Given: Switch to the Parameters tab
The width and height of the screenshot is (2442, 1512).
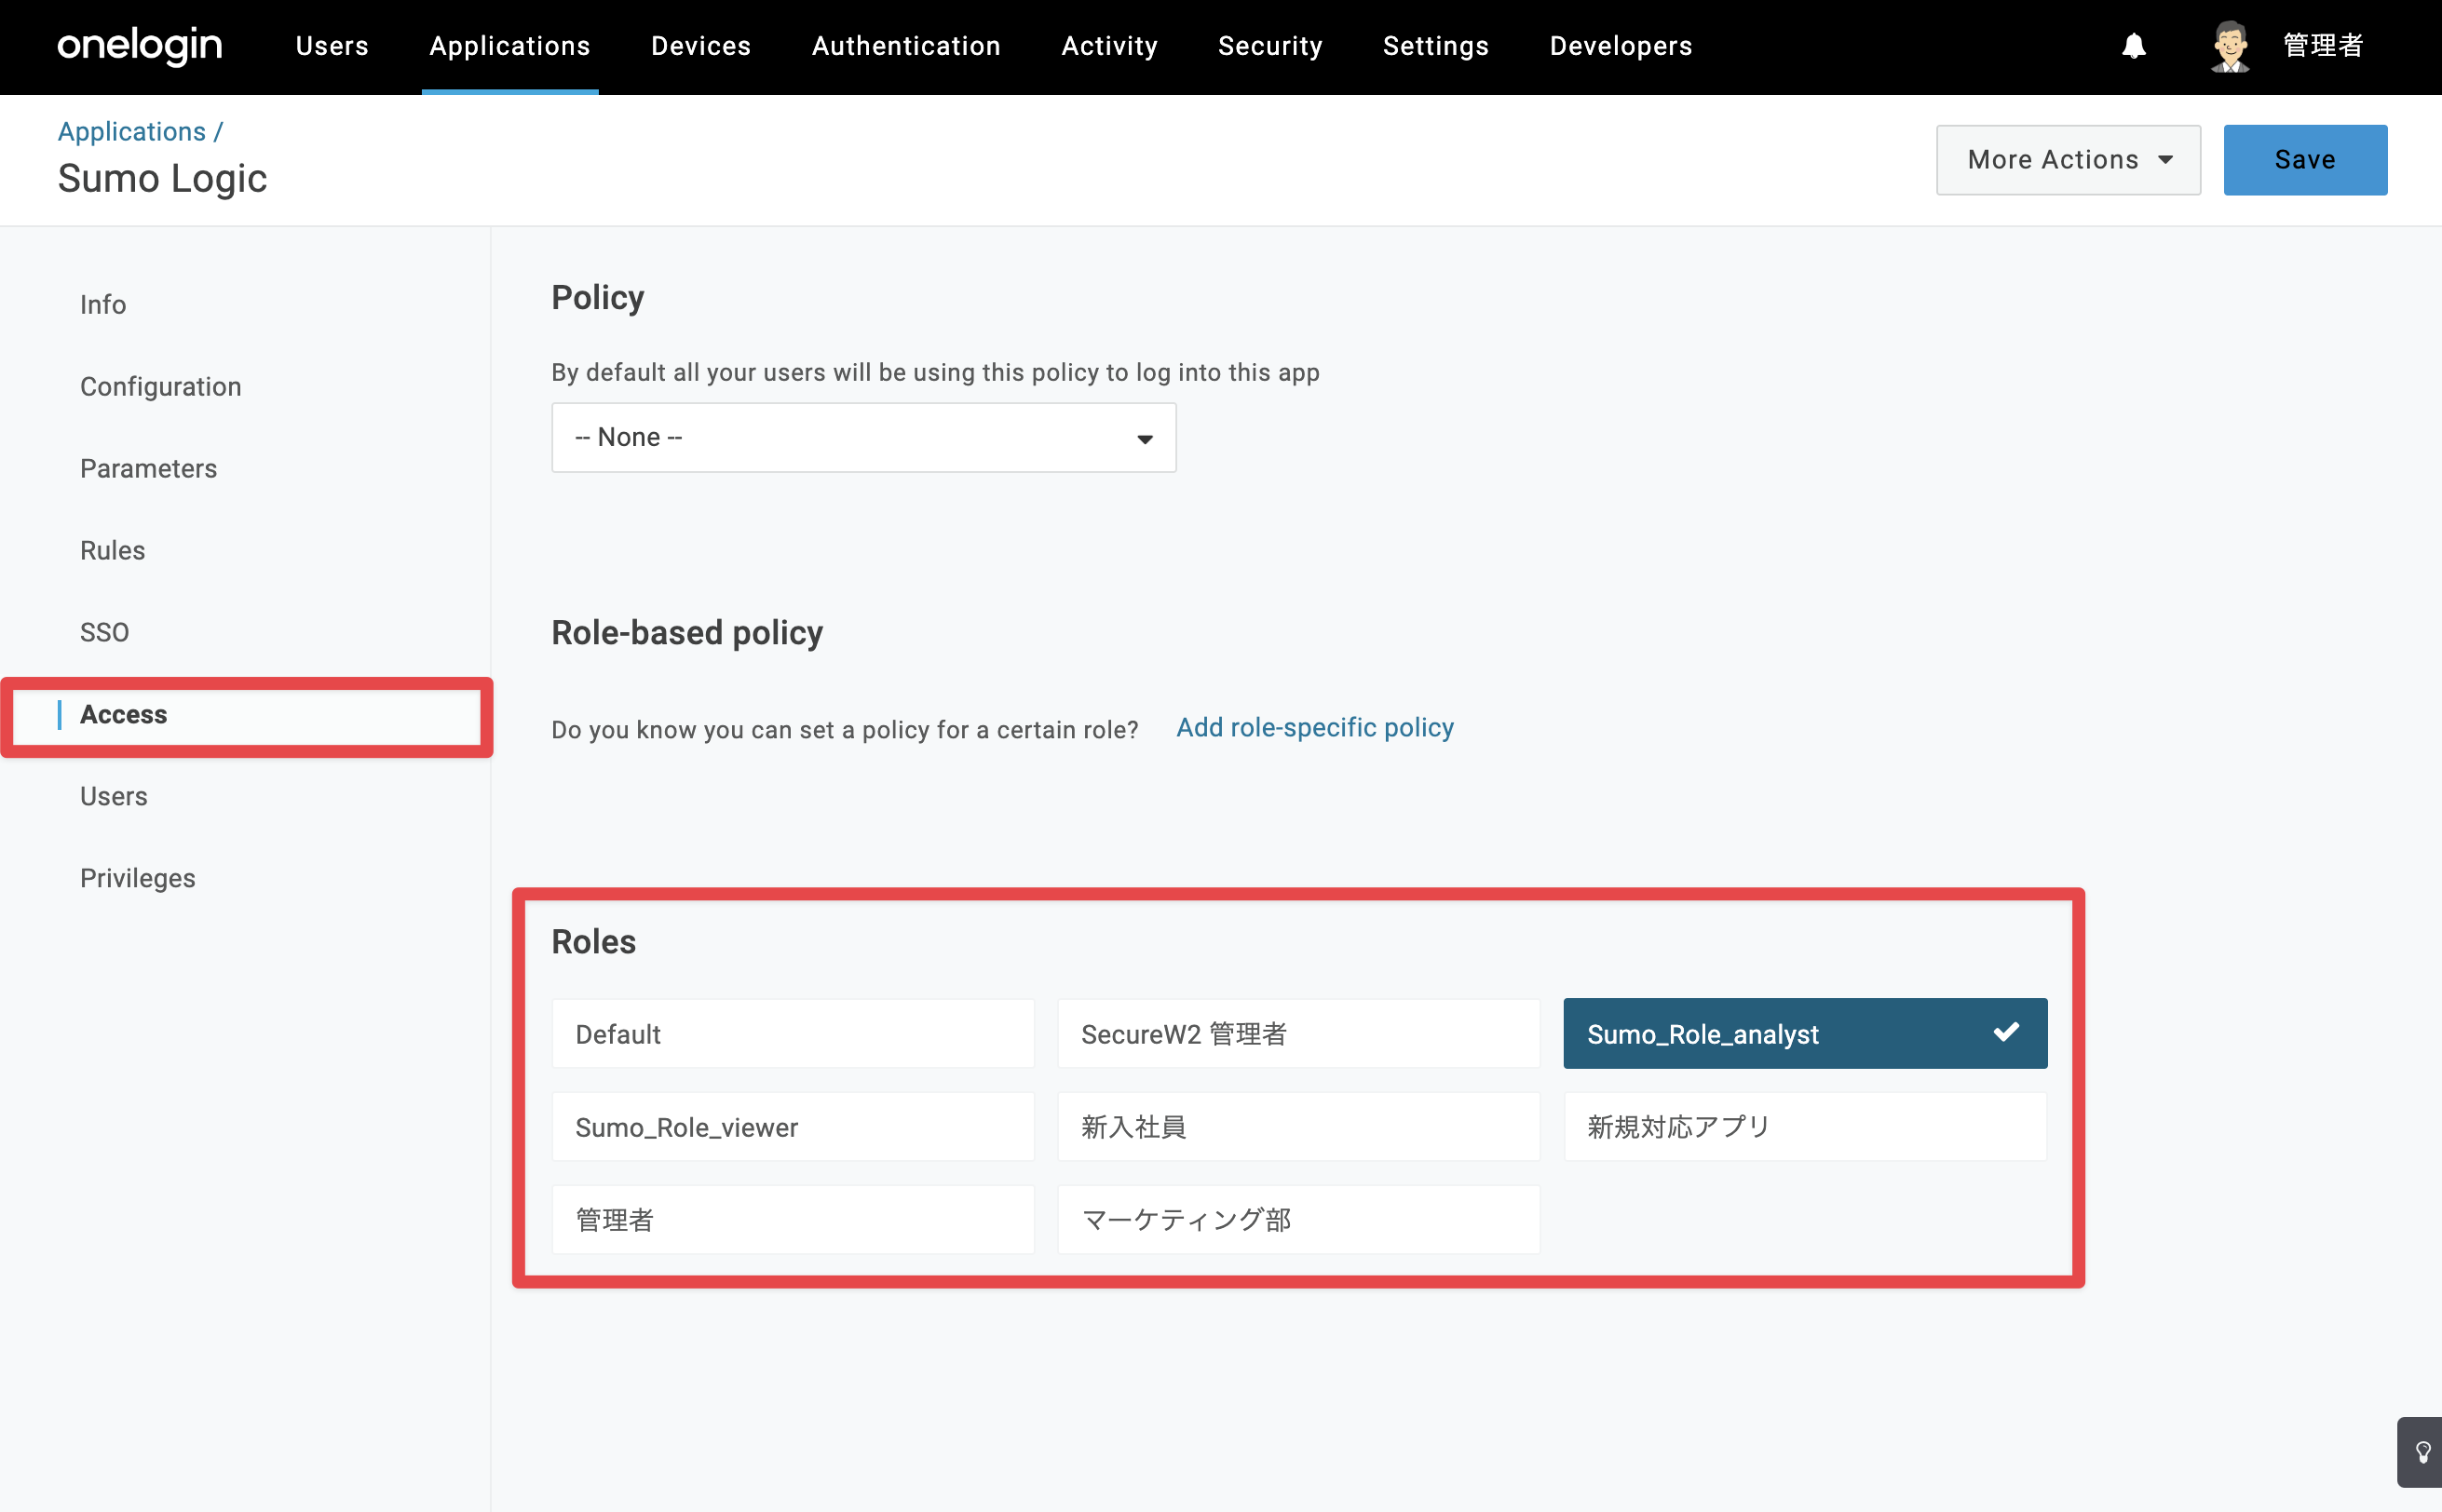Looking at the screenshot, I should click(149, 469).
